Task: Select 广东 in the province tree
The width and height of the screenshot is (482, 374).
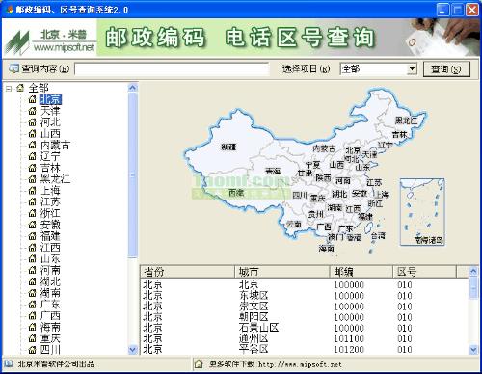Action: [x=50, y=305]
